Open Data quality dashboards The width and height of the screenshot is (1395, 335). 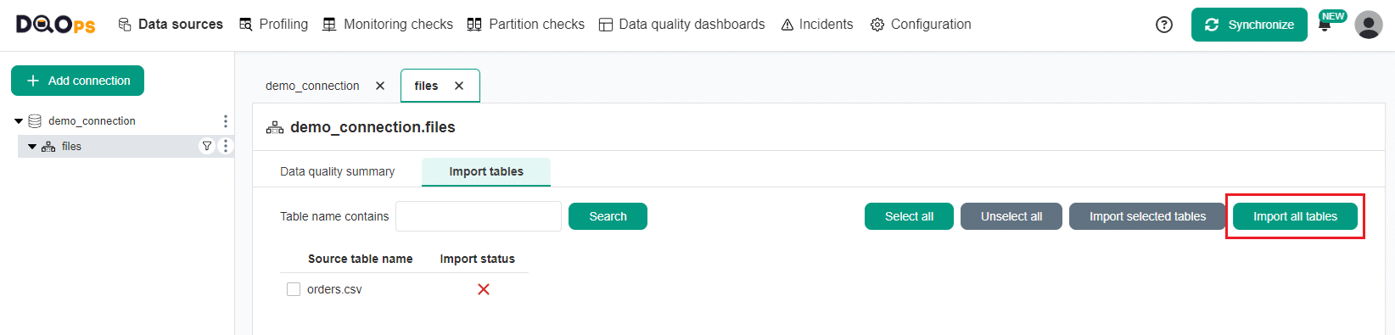(682, 25)
